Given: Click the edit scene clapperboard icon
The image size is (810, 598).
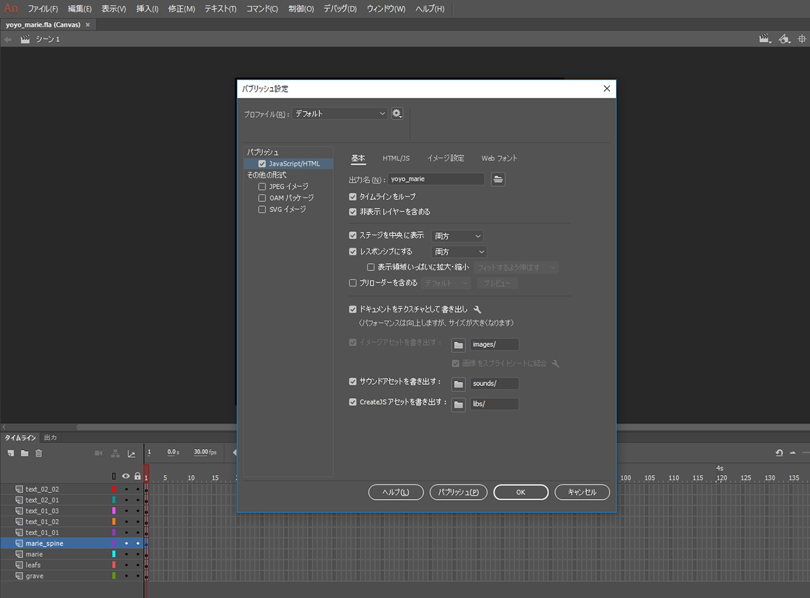Looking at the screenshot, I should 765,39.
